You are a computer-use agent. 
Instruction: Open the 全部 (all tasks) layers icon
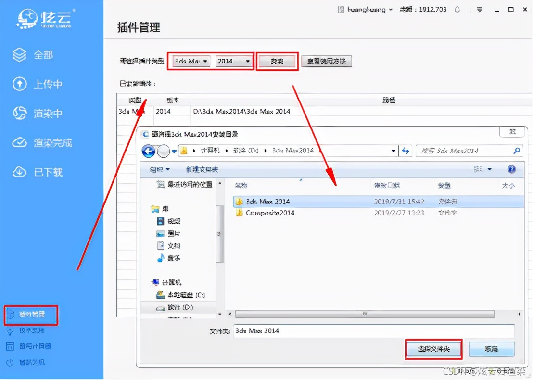[19, 55]
